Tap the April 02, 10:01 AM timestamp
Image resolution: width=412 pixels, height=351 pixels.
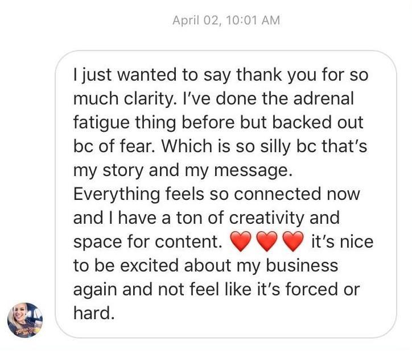pyautogui.click(x=226, y=20)
